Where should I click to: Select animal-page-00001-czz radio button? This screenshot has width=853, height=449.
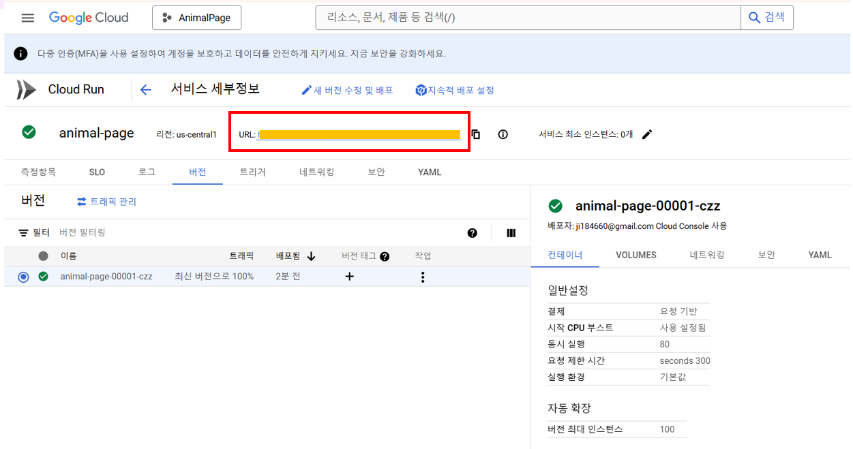pos(24,277)
